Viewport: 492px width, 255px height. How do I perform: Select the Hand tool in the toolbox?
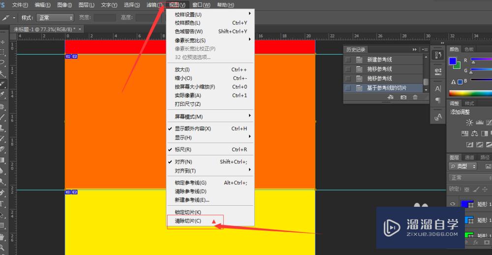click(2, 236)
